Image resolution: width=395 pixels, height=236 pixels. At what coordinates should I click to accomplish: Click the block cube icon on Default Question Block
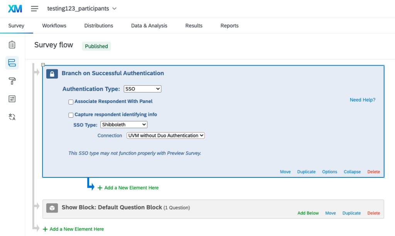click(52, 207)
